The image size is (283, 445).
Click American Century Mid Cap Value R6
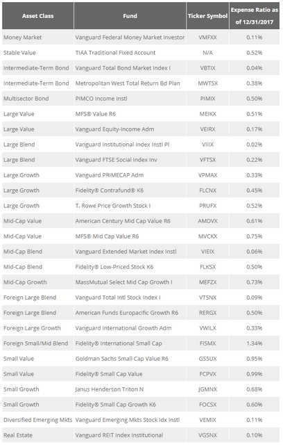[x=123, y=221]
